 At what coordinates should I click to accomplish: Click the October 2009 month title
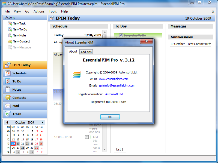(x=25, y=122)
